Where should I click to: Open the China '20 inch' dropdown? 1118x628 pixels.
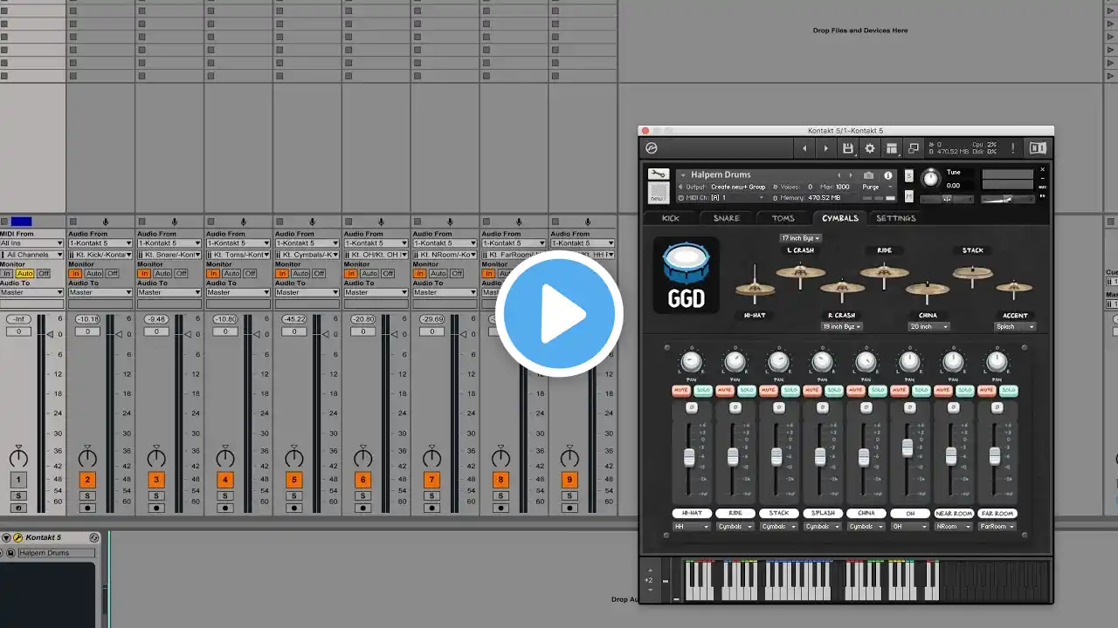[x=928, y=326]
